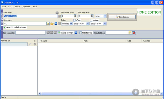The height and width of the screenshot is (99, 164).
Task: Close the Folders panel with the x
Action: point(35,41)
